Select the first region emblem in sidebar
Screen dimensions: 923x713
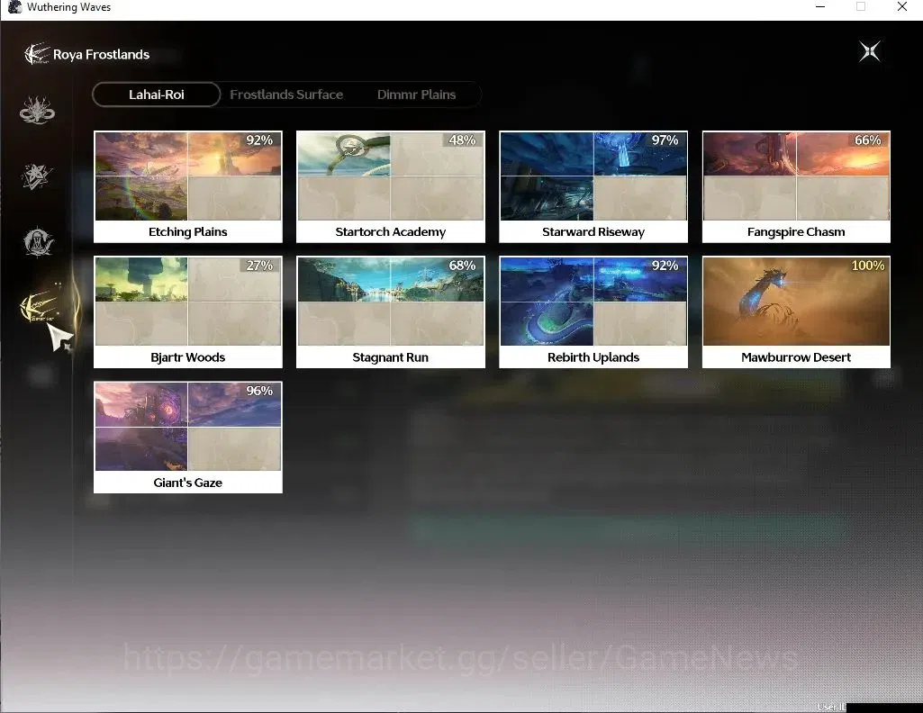[x=37, y=110]
